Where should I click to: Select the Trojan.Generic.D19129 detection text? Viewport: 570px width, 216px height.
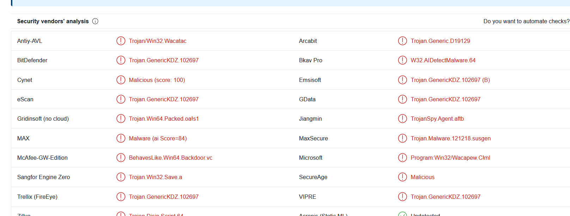click(440, 41)
